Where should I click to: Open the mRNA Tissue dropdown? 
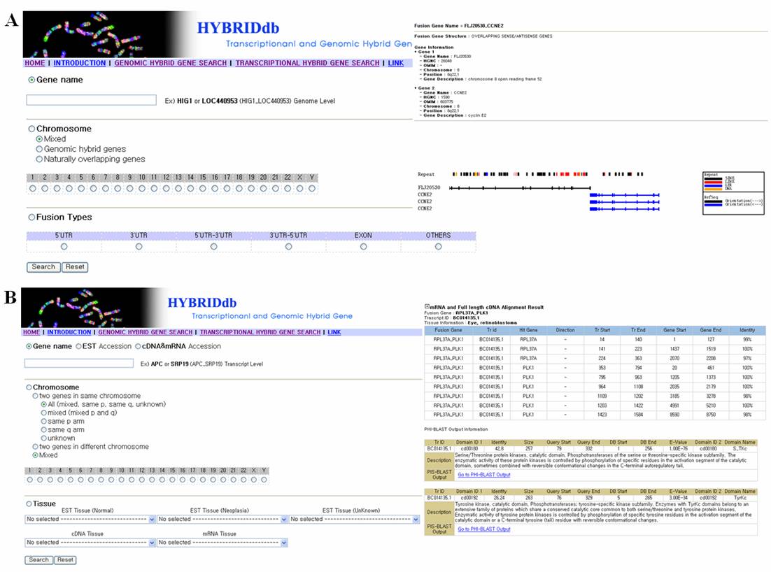[222, 543]
